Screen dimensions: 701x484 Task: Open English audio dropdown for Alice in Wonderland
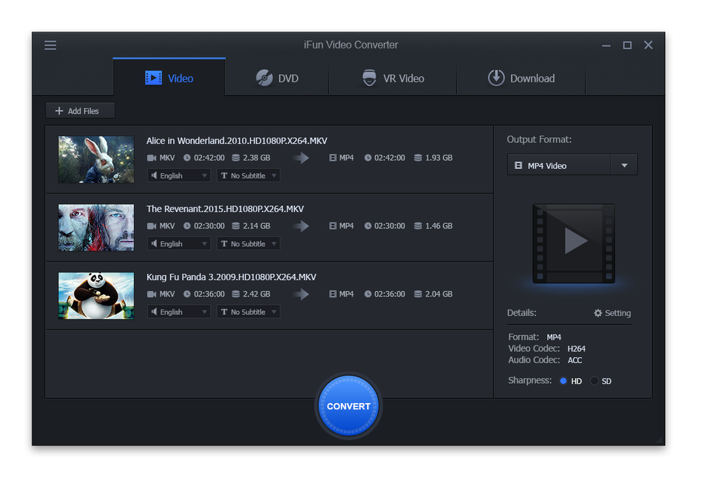click(x=179, y=176)
